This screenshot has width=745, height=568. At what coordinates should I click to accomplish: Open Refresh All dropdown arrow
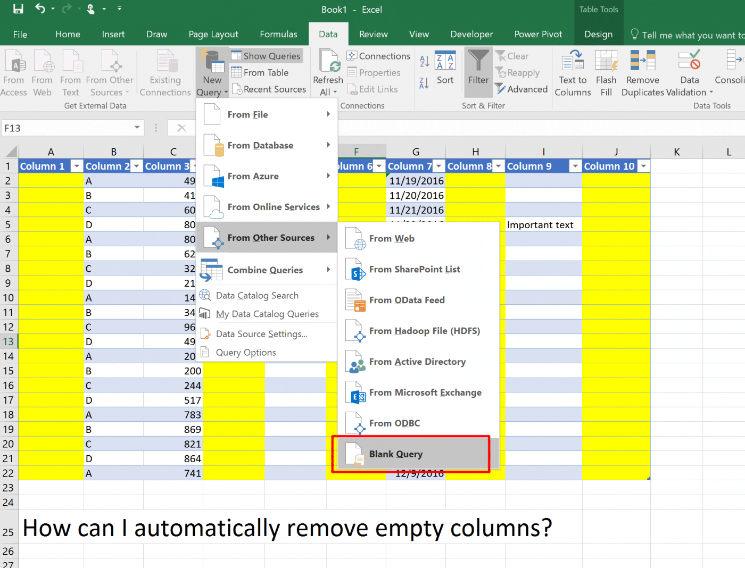coord(335,93)
